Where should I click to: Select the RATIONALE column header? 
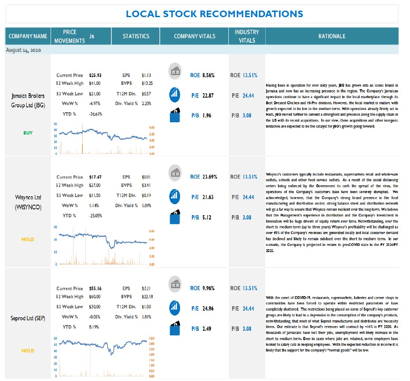point(332,36)
